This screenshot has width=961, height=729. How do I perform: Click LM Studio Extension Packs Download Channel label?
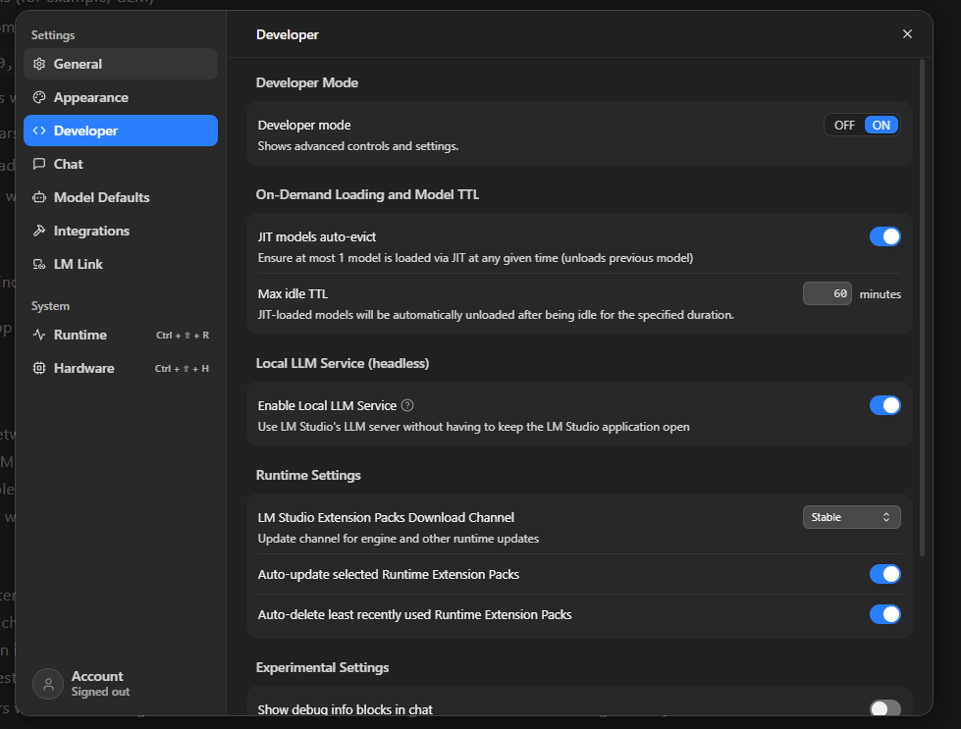click(386, 518)
